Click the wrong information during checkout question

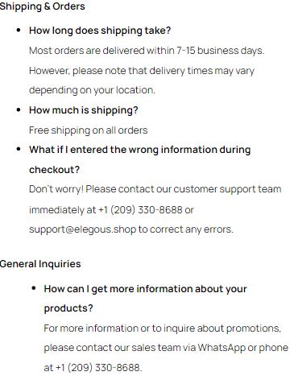click(139, 159)
